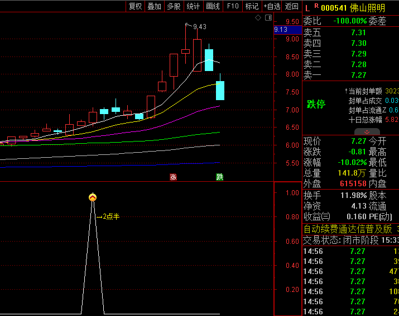Click the red 涨 marker on the chart
399x316 pixels.
(173, 177)
